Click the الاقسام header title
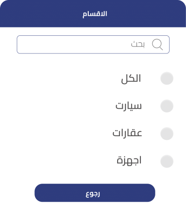This screenshot has height=212, width=186. tap(95, 14)
